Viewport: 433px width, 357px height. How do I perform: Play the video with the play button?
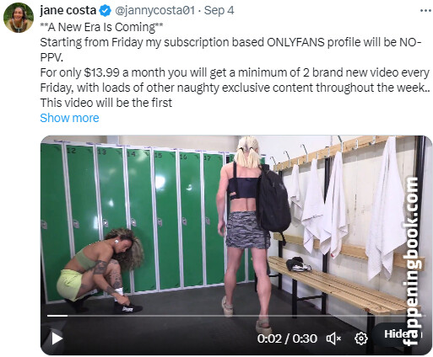coord(57,338)
